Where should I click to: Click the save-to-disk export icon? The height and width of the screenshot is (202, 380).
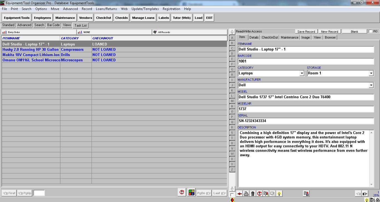click(x=307, y=193)
